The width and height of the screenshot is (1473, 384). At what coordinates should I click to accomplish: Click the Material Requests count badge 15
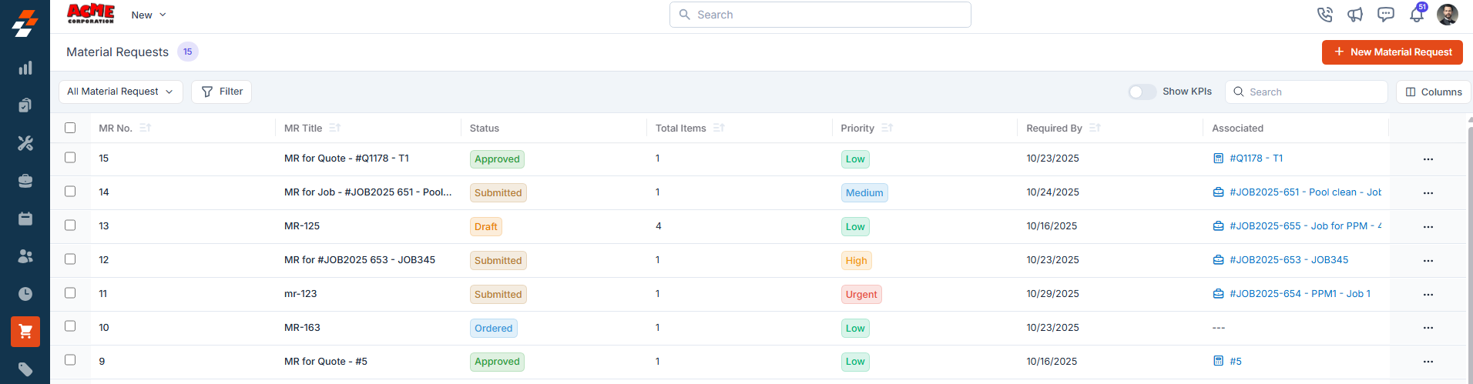(x=188, y=52)
